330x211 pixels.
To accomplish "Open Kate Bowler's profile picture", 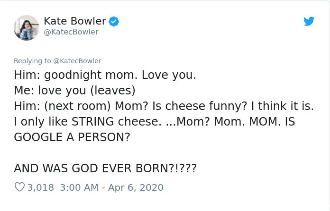I will (27, 27).
